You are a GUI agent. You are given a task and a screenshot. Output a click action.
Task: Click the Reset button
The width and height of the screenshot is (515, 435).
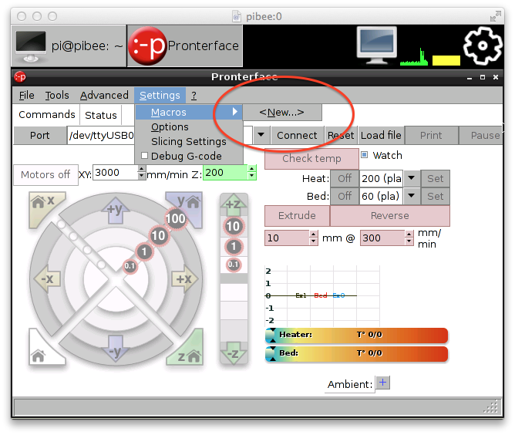click(341, 136)
